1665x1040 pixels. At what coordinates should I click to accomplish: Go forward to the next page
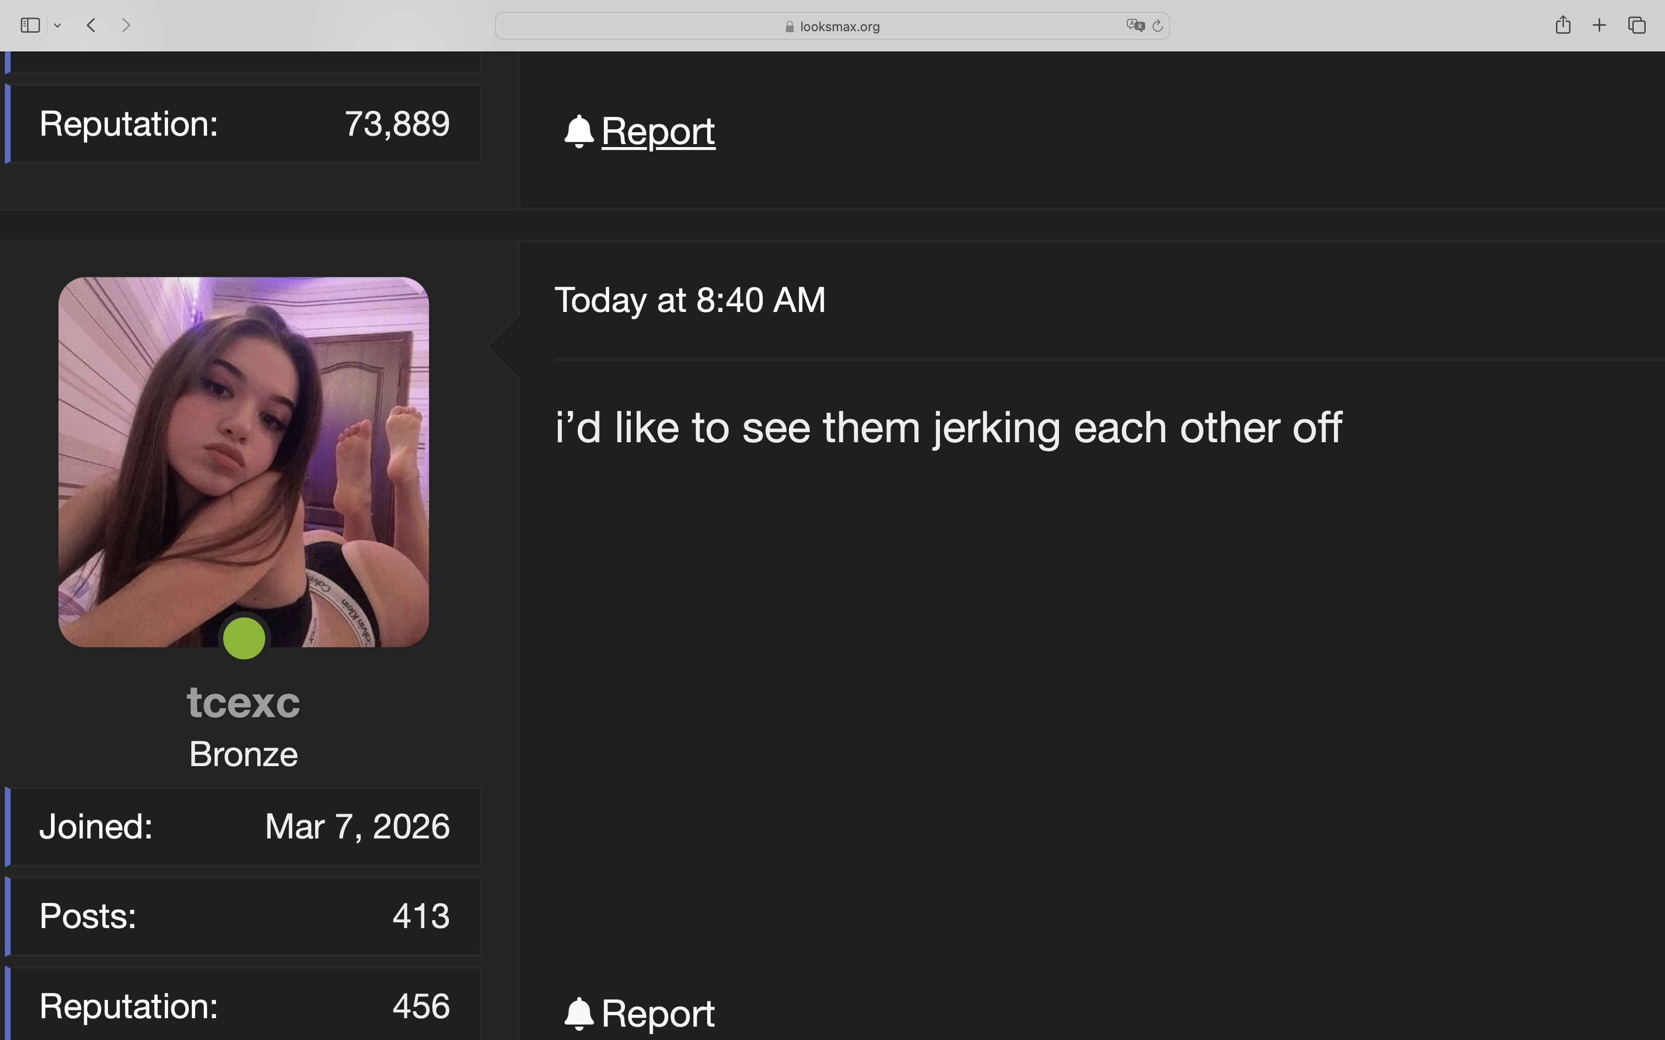click(x=126, y=25)
